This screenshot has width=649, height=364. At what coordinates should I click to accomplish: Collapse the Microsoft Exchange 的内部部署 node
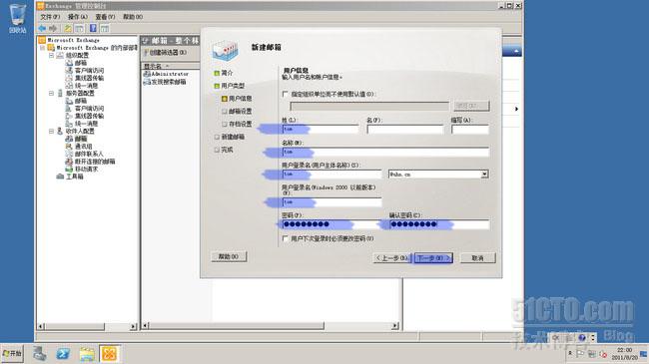coord(42,48)
